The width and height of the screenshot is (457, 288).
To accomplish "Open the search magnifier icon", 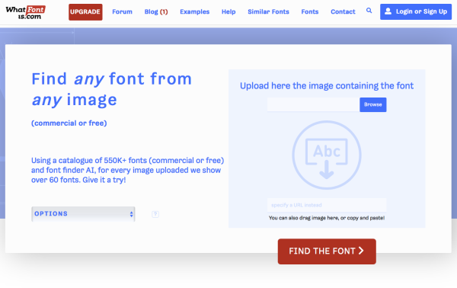I will click(369, 11).
